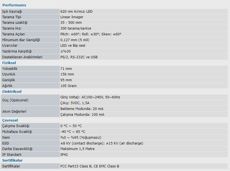
Task: Select the 300 tarama/saniye value
Action: pos(76,28)
